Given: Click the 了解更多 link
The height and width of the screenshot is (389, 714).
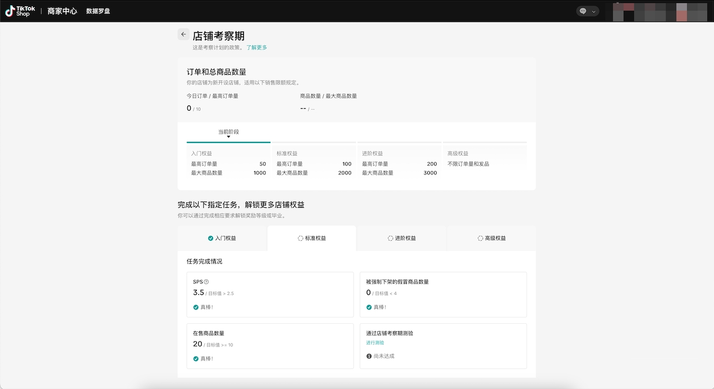Looking at the screenshot, I should click(256, 48).
